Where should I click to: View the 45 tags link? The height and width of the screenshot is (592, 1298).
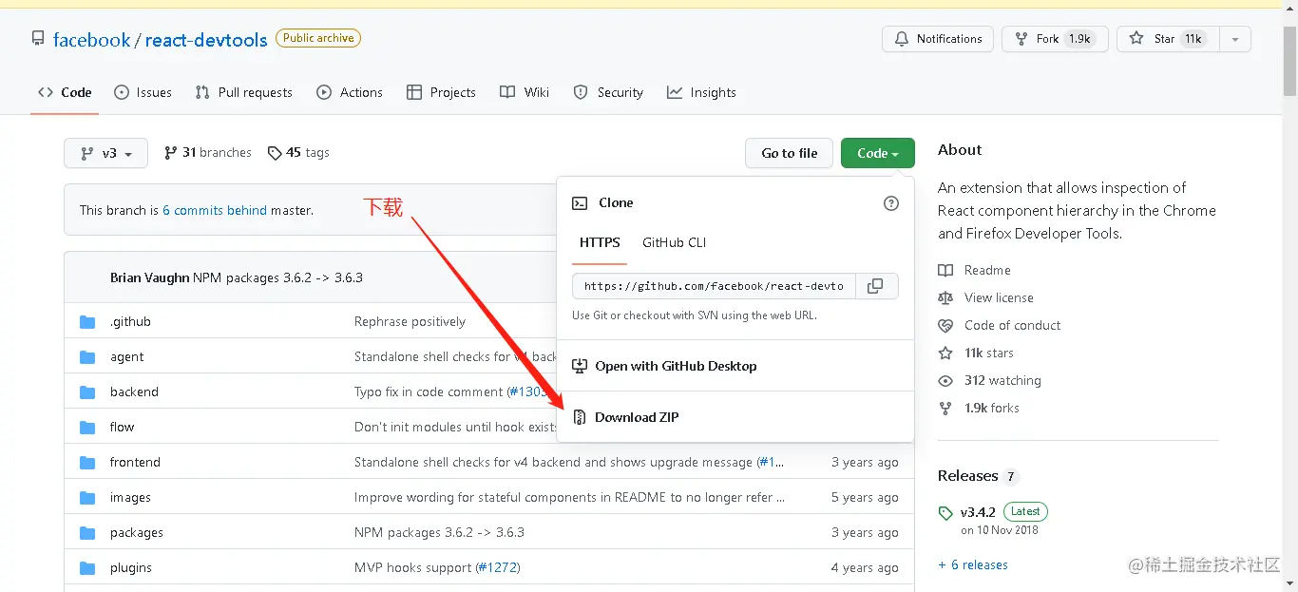(x=298, y=153)
